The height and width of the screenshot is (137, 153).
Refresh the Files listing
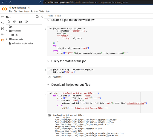15,22
